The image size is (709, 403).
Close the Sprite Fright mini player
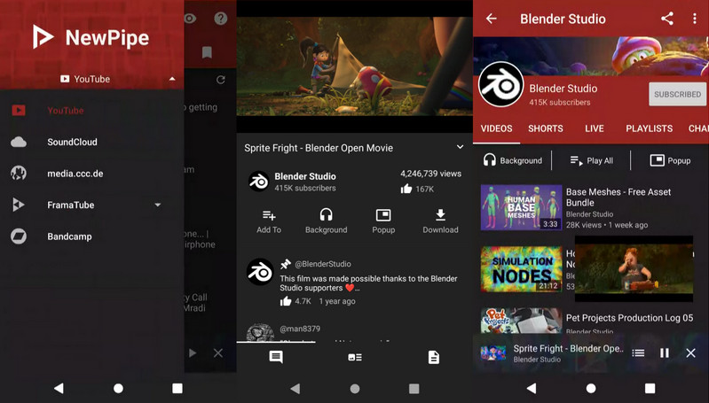(x=690, y=353)
